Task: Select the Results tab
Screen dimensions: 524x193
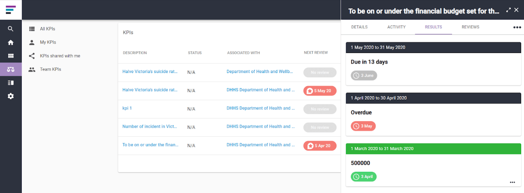Action: coord(433,27)
